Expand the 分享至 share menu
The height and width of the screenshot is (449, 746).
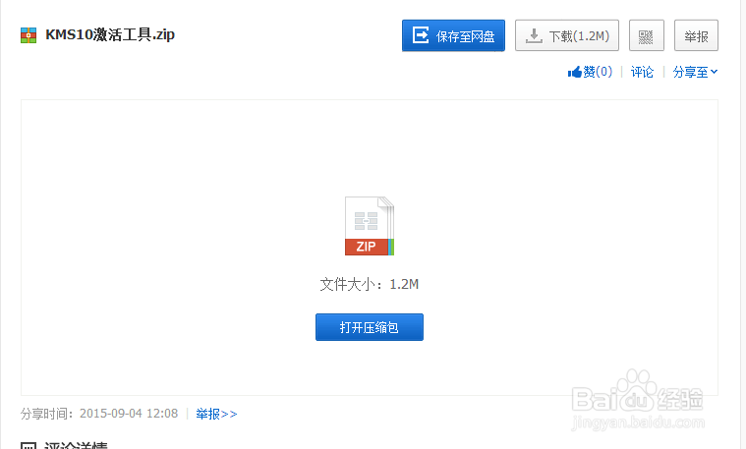(x=695, y=72)
